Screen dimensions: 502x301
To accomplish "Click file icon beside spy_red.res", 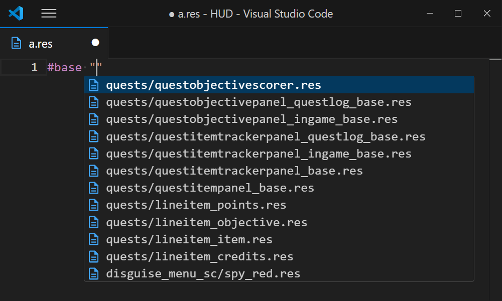I will pos(94,274).
